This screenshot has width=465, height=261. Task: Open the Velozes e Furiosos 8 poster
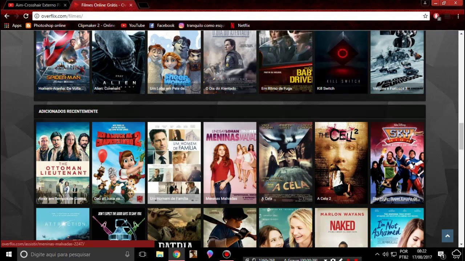click(x=397, y=62)
